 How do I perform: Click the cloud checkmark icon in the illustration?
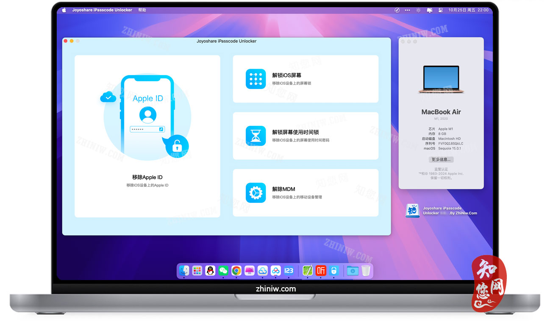[108, 97]
